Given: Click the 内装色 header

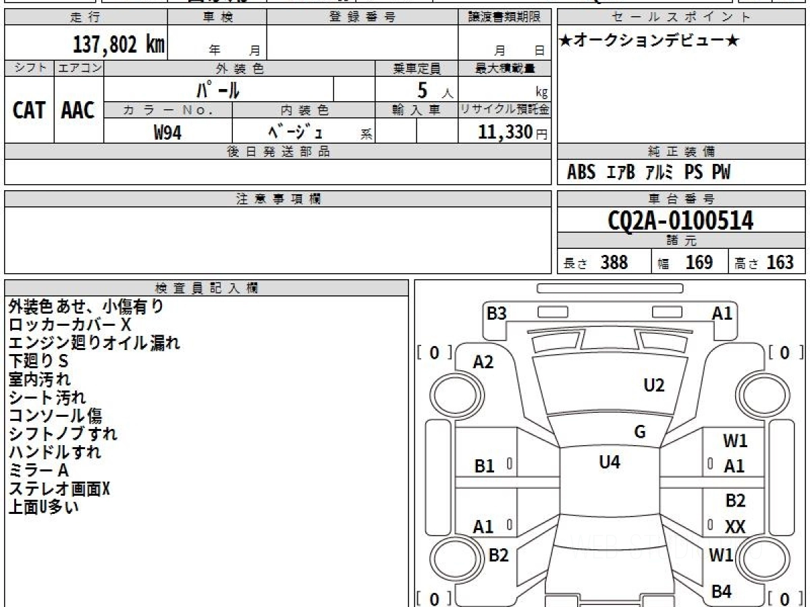Looking at the screenshot, I should point(304,110).
